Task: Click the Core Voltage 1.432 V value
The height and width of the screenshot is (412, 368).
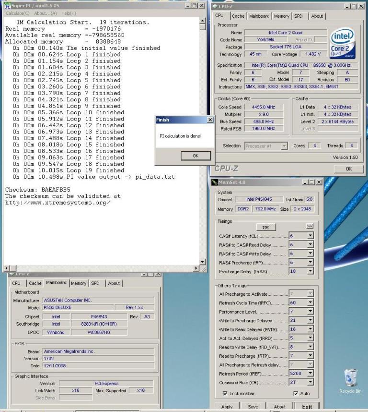Action: (x=313, y=54)
